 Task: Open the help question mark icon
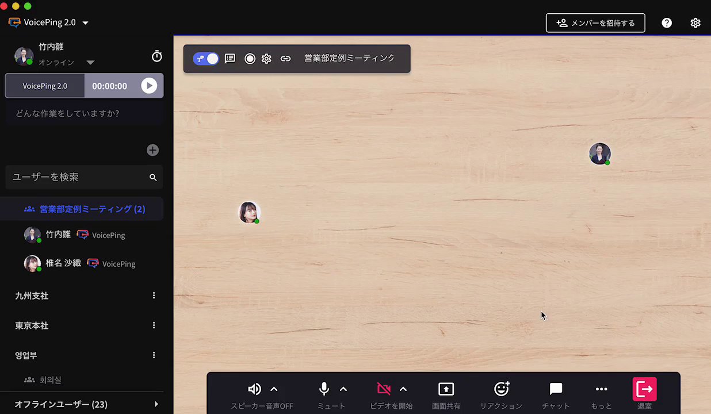point(667,23)
